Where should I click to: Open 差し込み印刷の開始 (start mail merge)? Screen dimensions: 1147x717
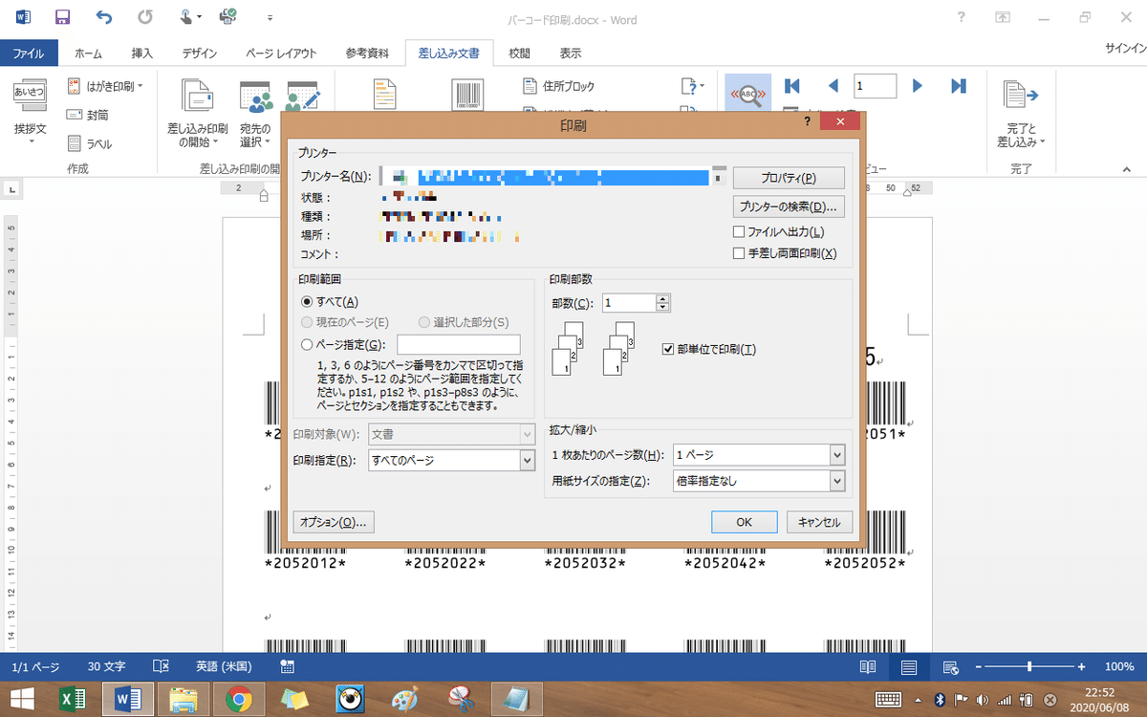coord(197,113)
